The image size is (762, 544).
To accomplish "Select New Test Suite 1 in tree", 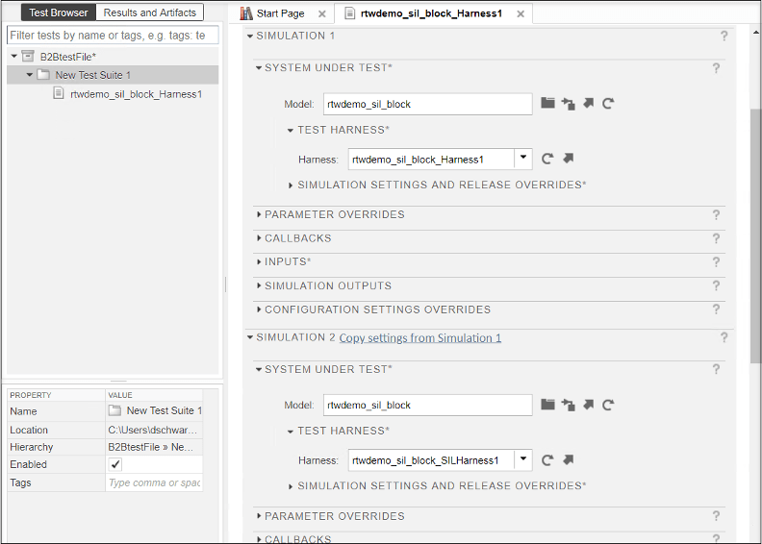I will (92, 75).
